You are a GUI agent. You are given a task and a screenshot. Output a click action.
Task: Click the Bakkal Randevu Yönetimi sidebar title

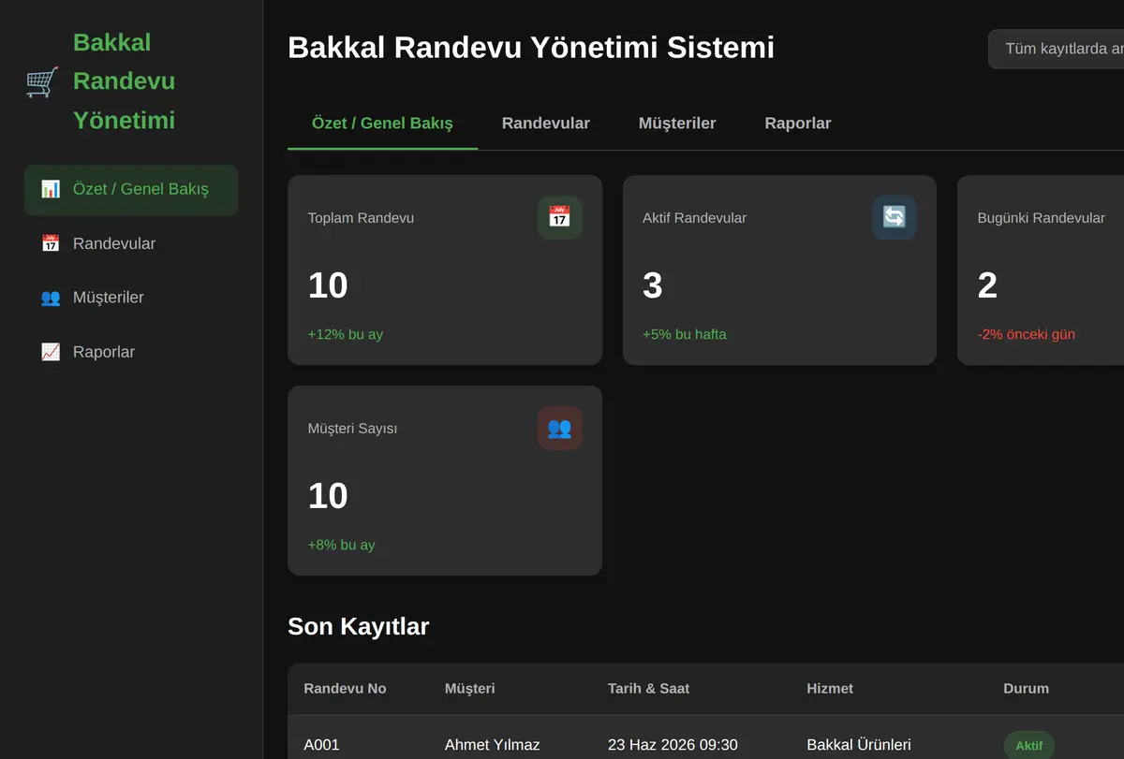pyautogui.click(x=124, y=81)
